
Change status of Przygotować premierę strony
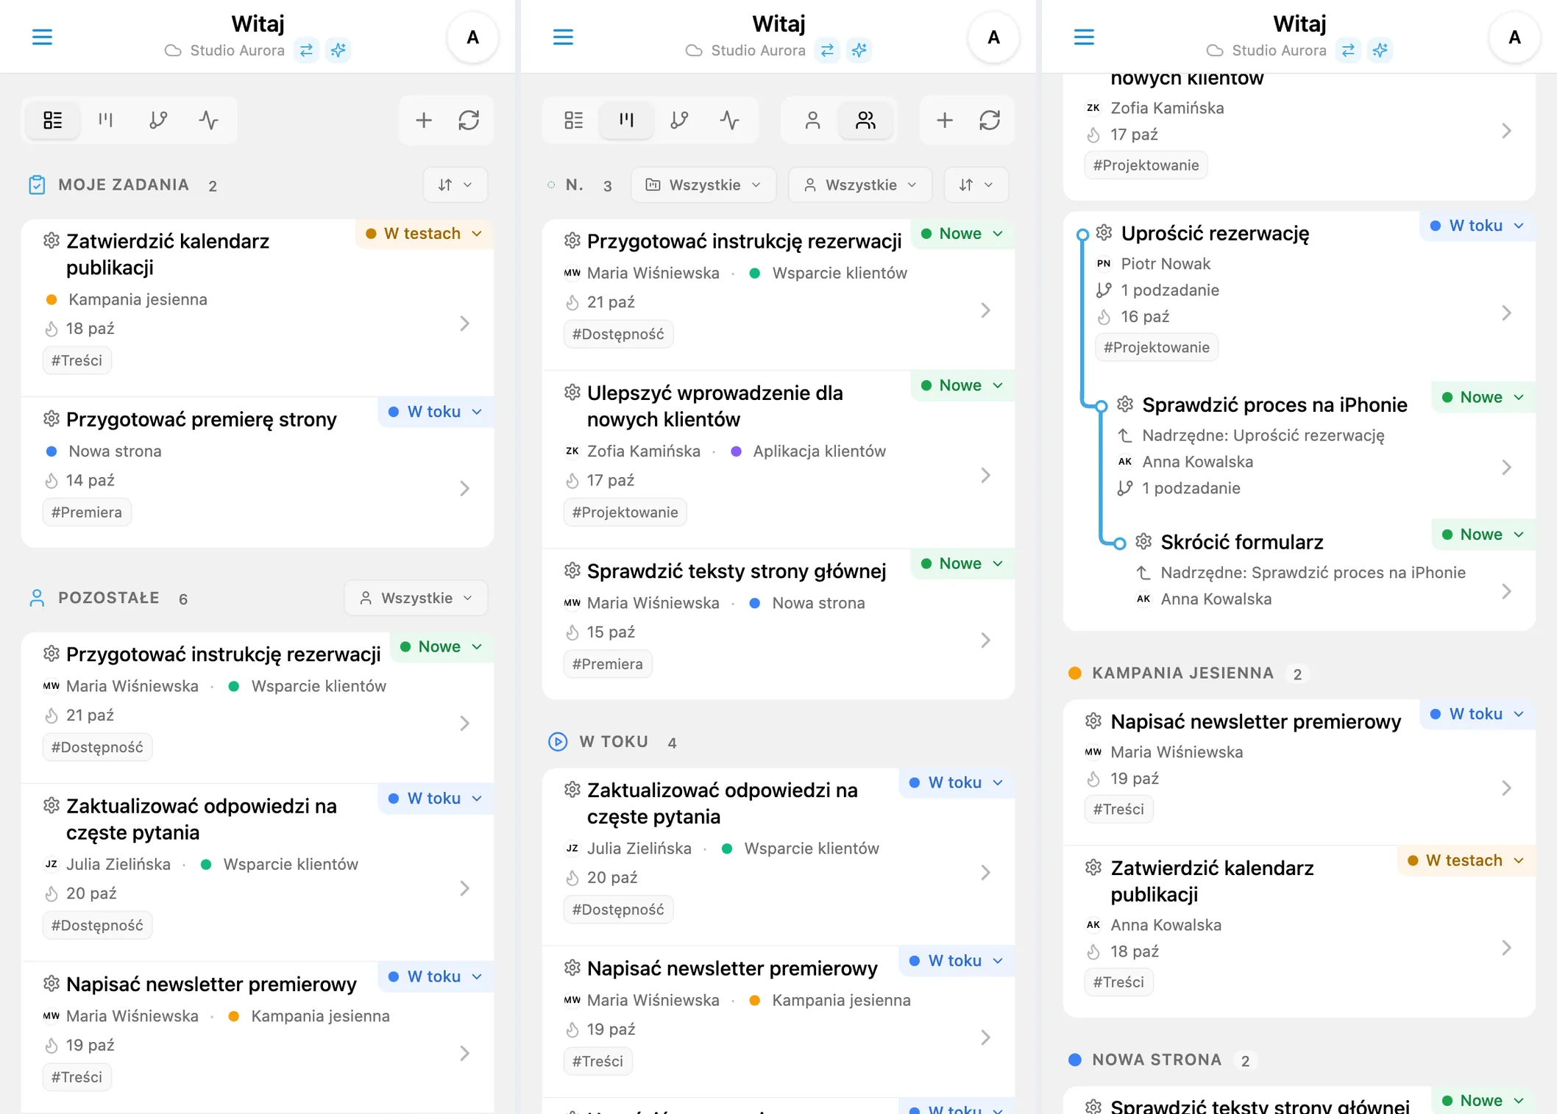click(436, 412)
